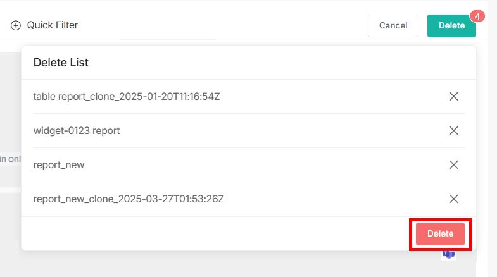Confirm deletion with red Delete button

click(x=440, y=234)
